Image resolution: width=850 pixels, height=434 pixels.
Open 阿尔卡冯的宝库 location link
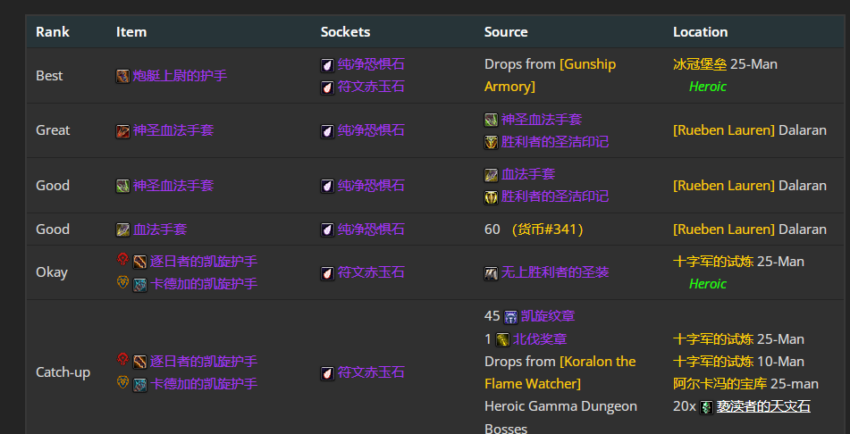720,384
